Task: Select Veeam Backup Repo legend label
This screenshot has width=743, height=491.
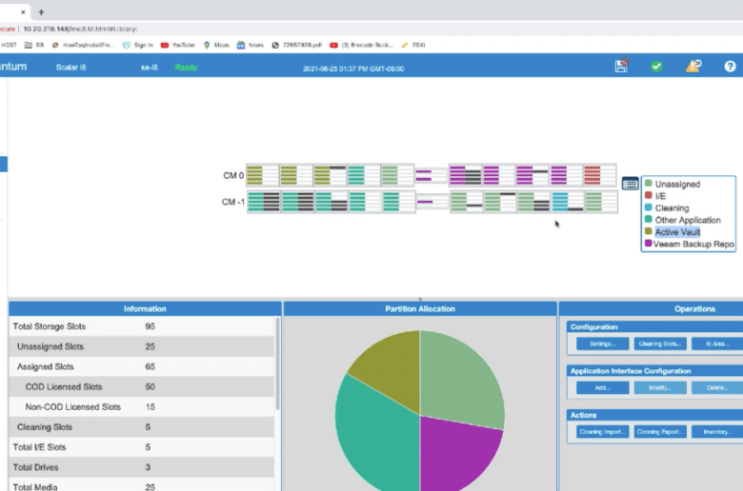Action: [x=693, y=245]
